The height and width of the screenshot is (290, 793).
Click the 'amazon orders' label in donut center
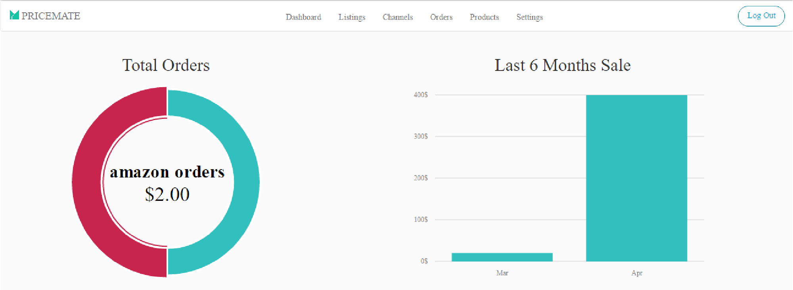pos(167,172)
